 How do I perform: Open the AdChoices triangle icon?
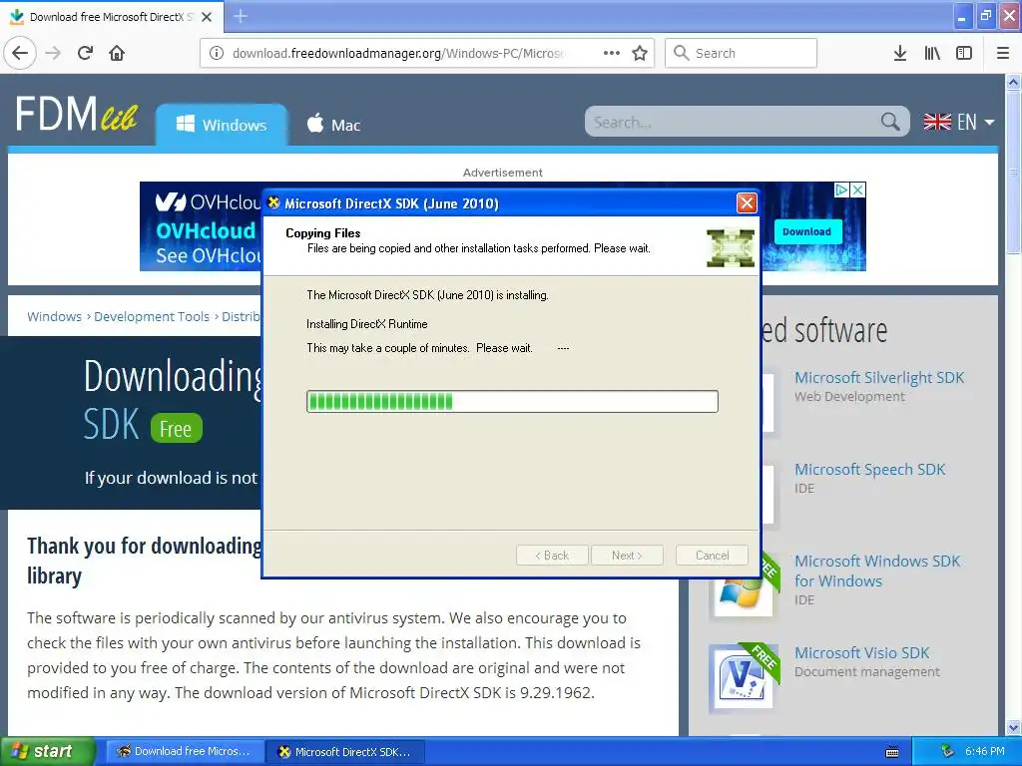[842, 190]
